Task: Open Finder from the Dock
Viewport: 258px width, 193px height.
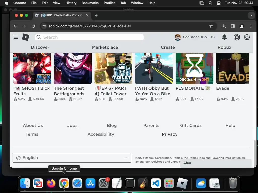Action: (x=25, y=183)
